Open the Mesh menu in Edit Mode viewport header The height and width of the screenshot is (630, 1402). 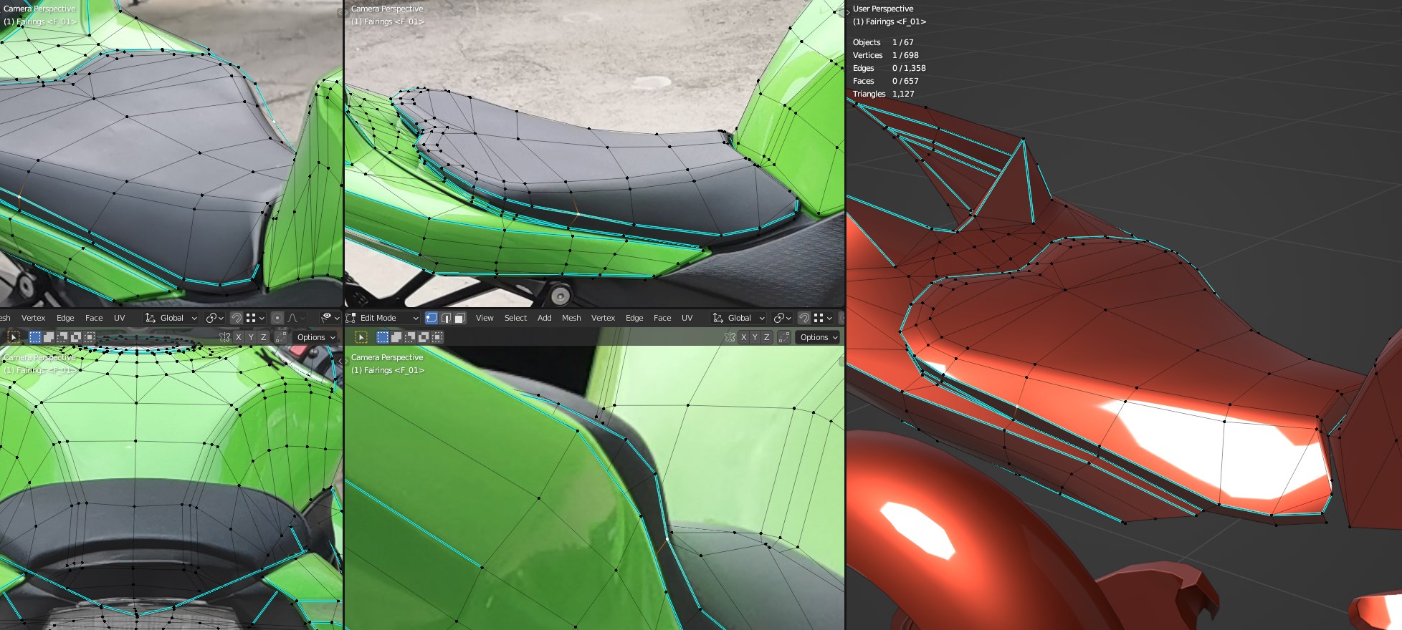click(571, 318)
